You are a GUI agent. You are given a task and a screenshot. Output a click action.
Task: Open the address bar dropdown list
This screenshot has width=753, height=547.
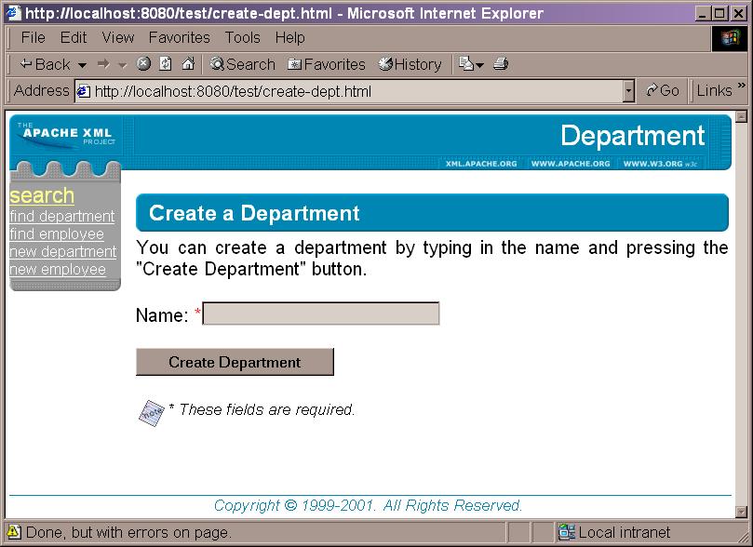point(629,90)
